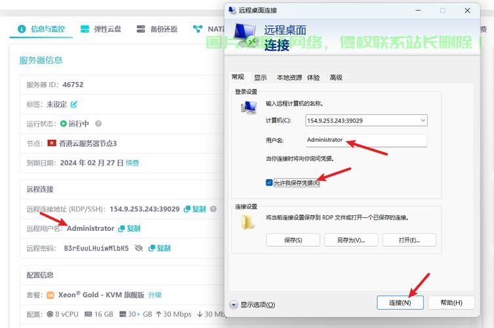Click the RAM icon beside 16 GB

[88, 314]
